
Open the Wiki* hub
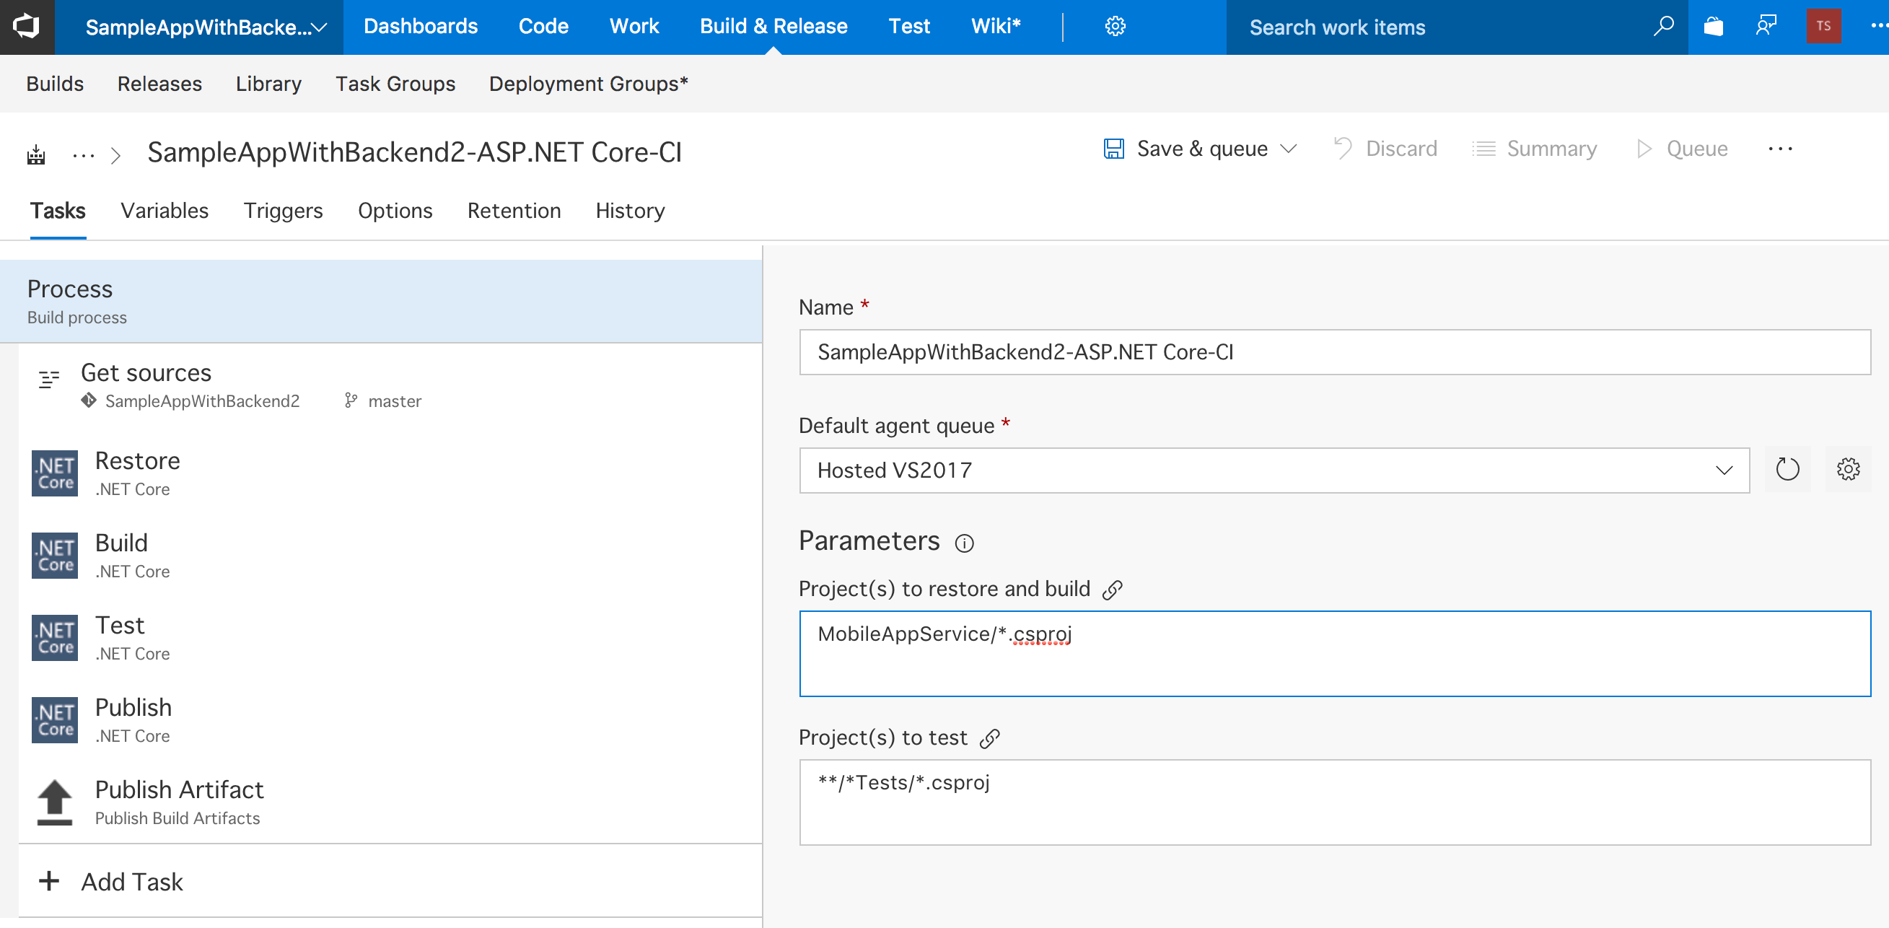[996, 27]
